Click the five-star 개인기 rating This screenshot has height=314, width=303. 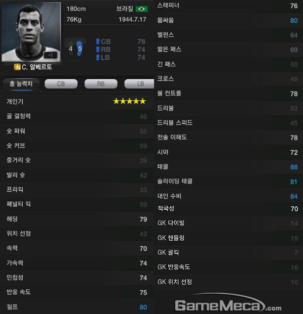point(129,101)
